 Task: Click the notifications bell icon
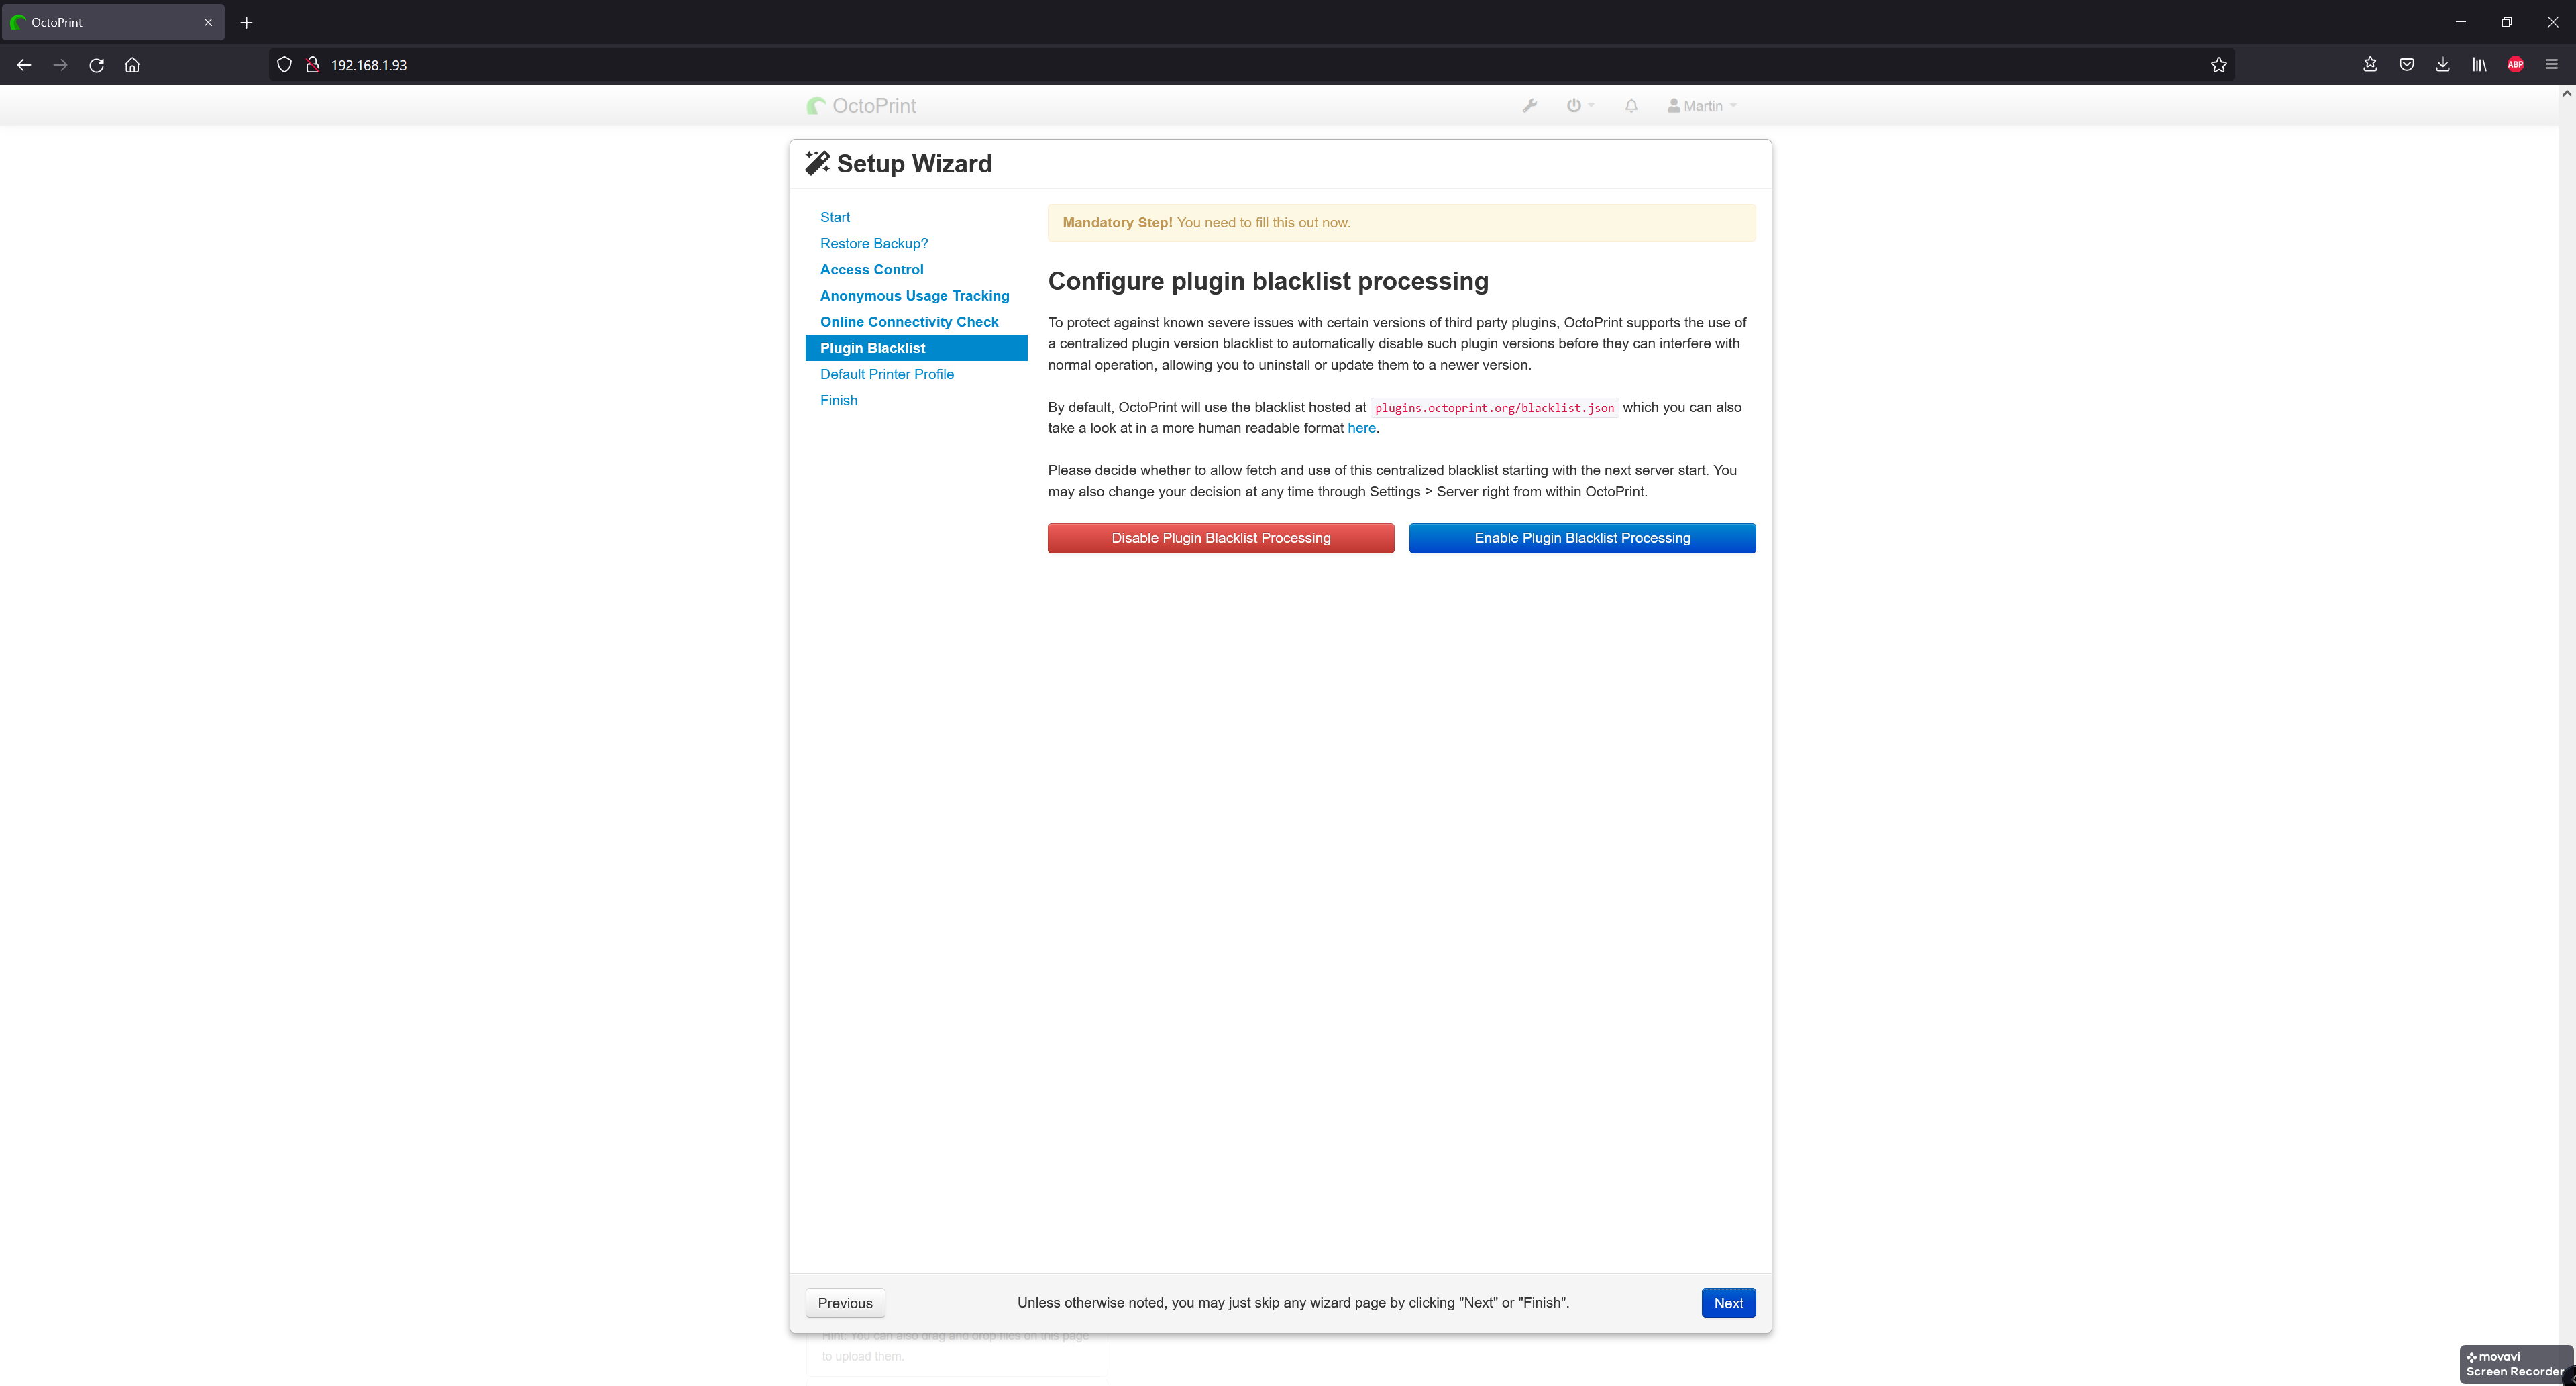[1631, 105]
